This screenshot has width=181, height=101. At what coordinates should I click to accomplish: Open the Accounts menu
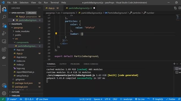(4, 85)
